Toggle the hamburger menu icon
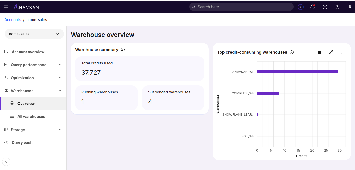 click(6, 7)
